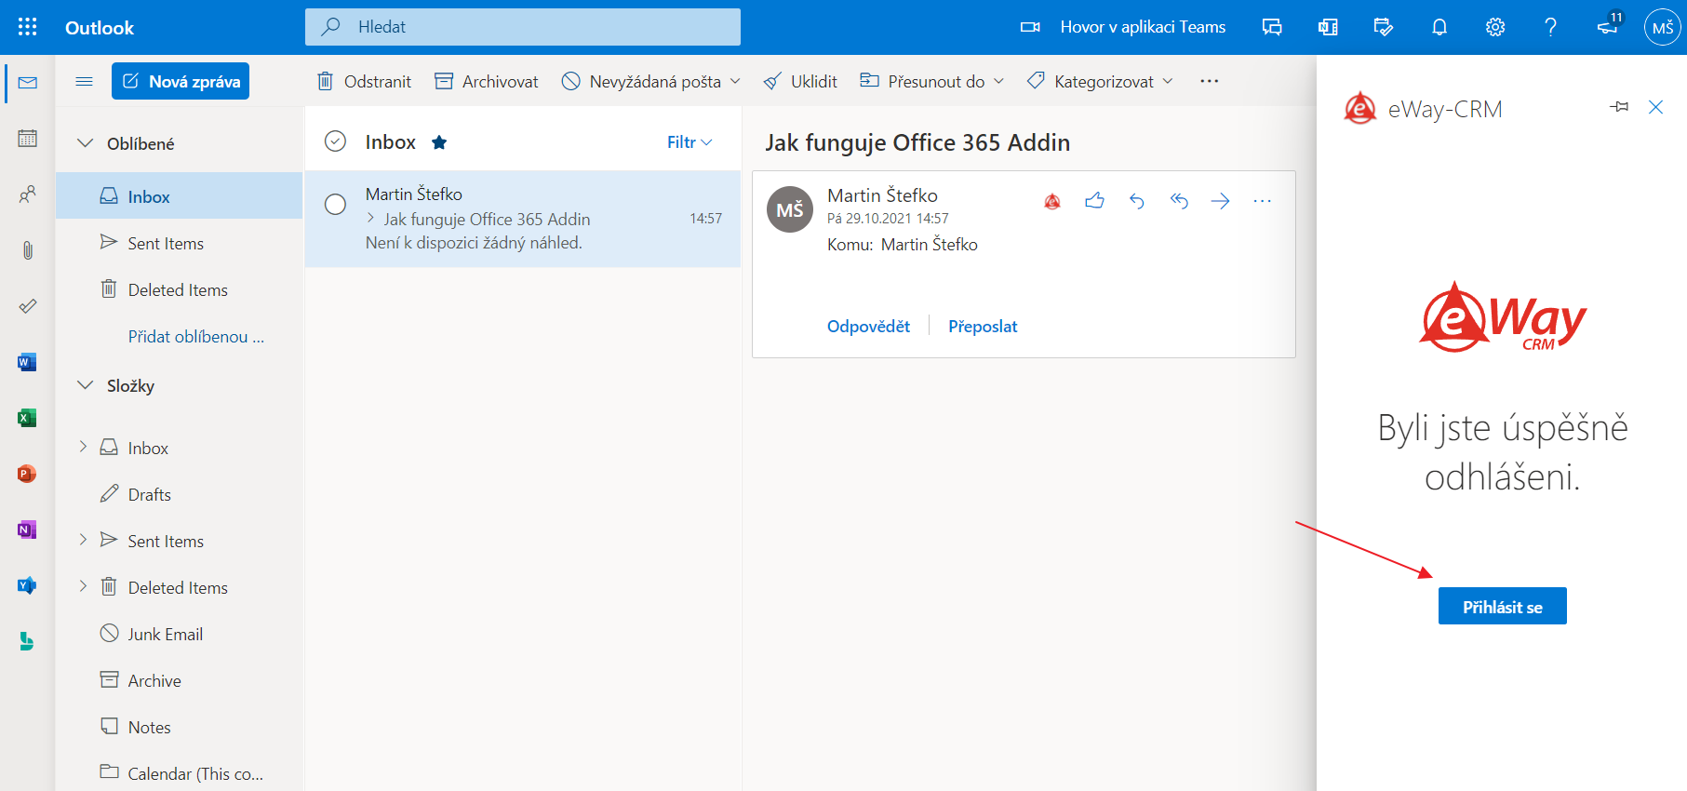Click Nová zpráva button
The image size is (1687, 791).
pyautogui.click(x=181, y=81)
